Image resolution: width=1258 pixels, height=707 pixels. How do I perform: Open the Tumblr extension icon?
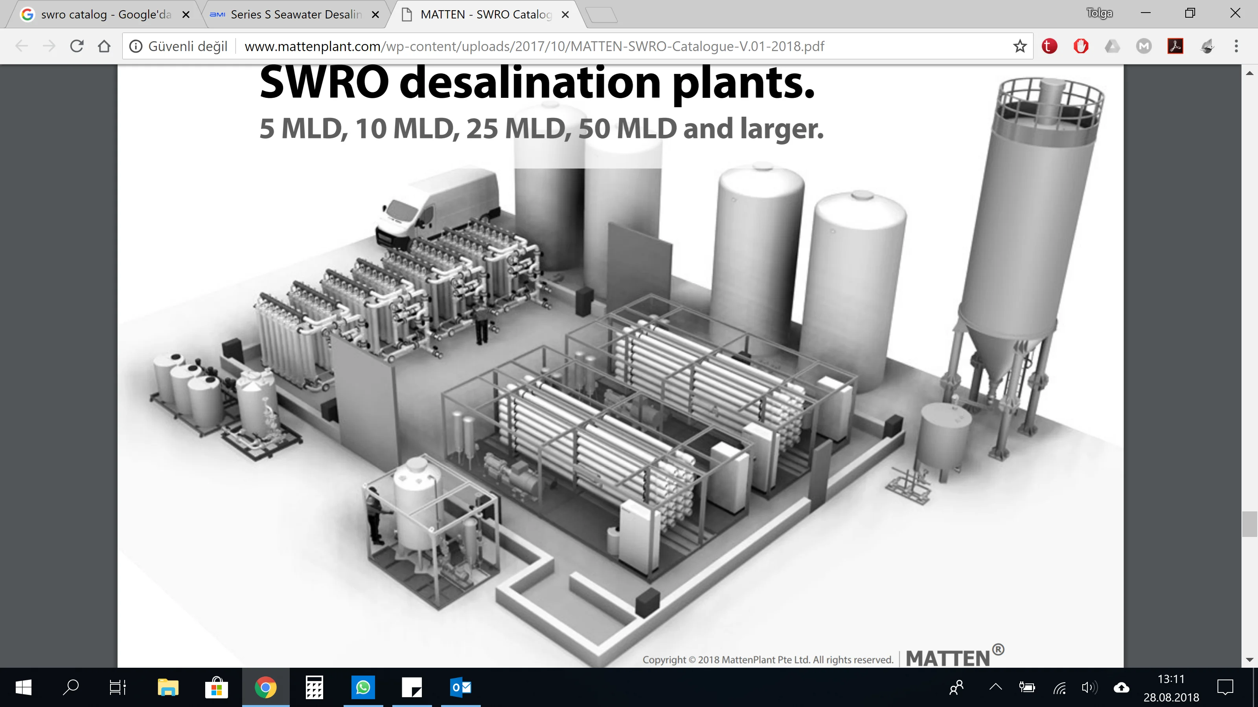(x=1050, y=46)
